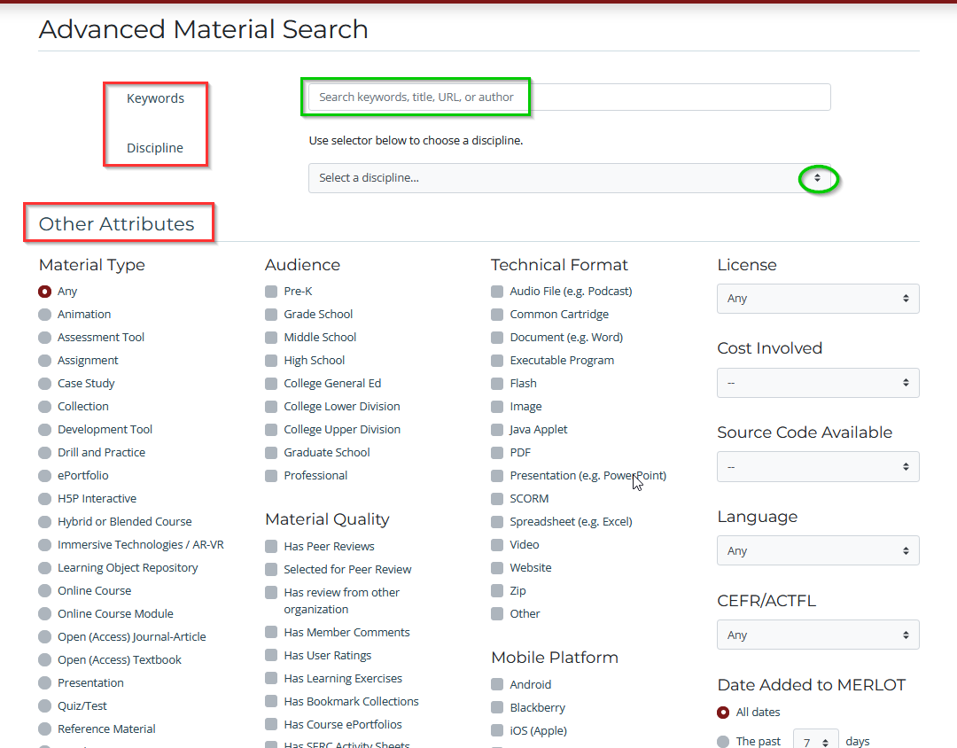Click the past days number stepper
957x748 pixels.
[x=815, y=742]
